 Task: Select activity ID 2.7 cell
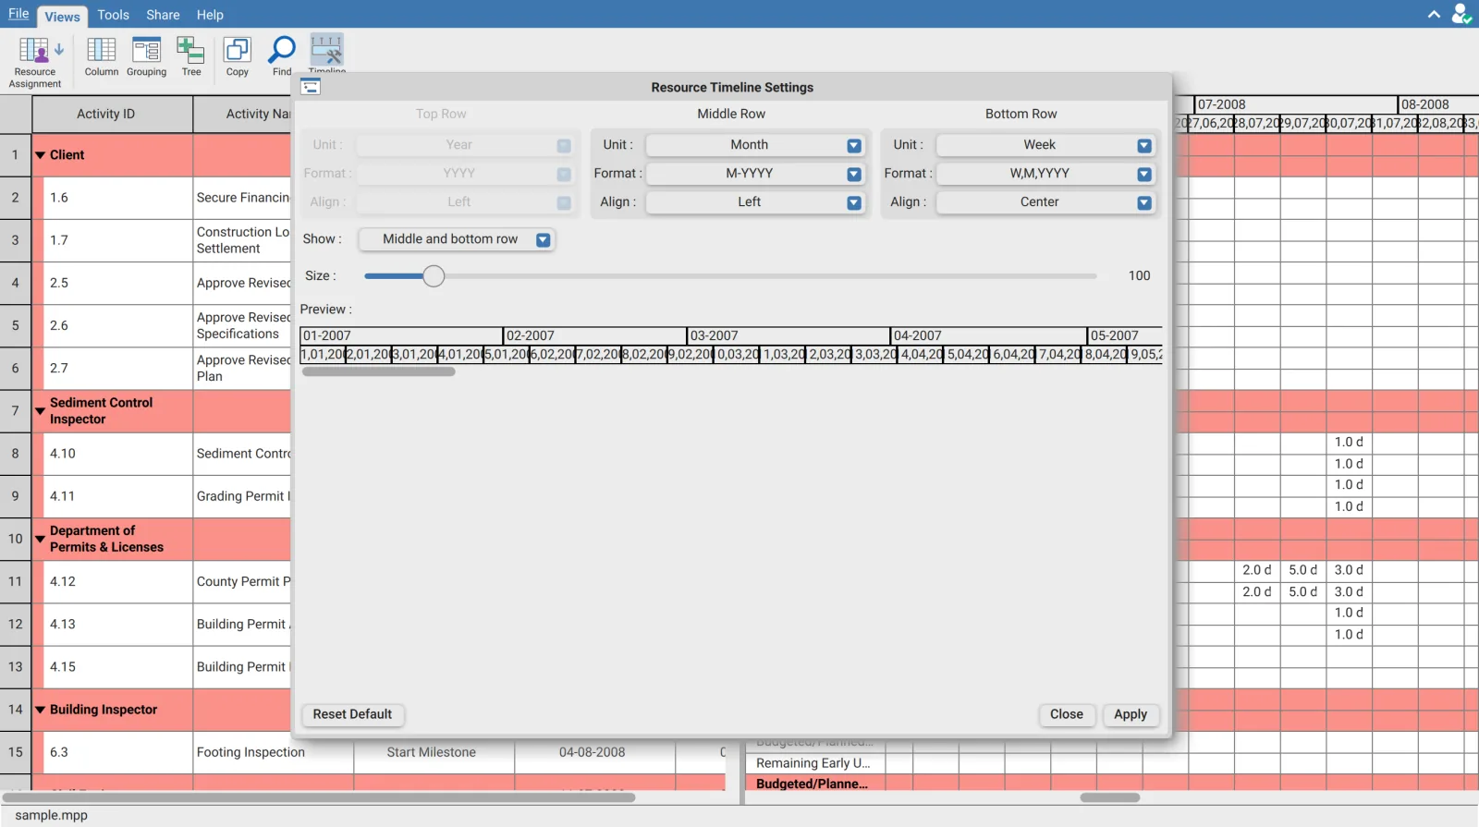(118, 368)
